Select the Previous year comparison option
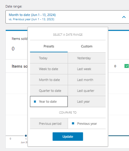The width and height of the screenshot is (129, 151). (87, 124)
